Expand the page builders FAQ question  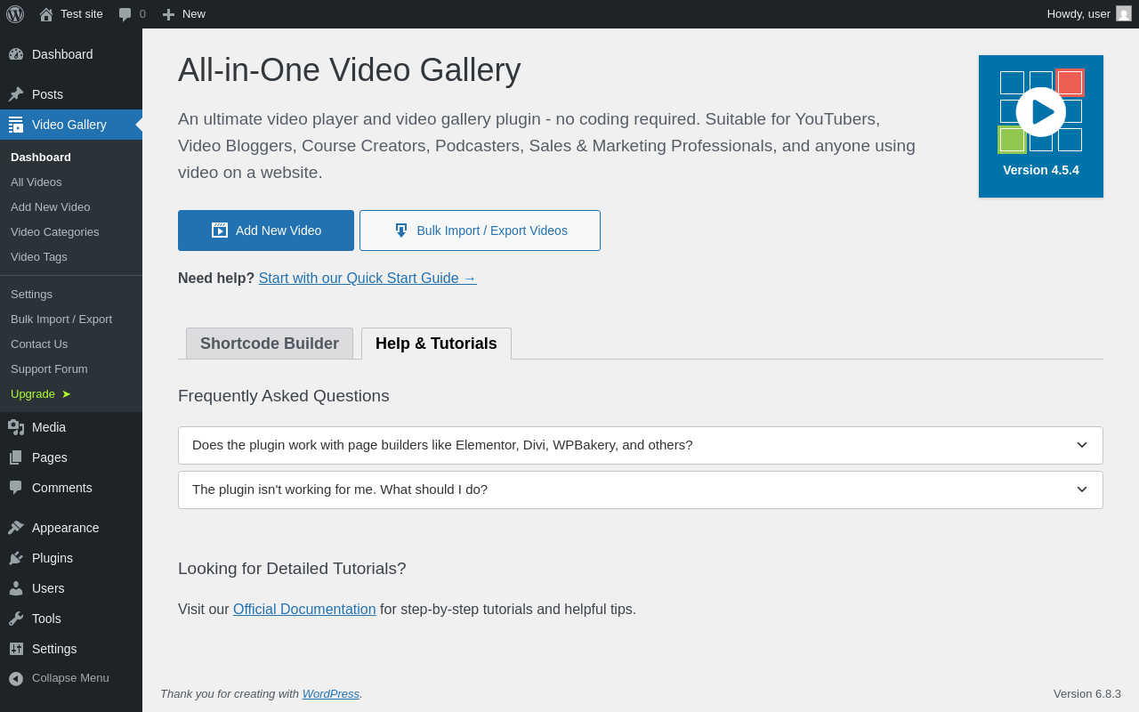point(640,445)
